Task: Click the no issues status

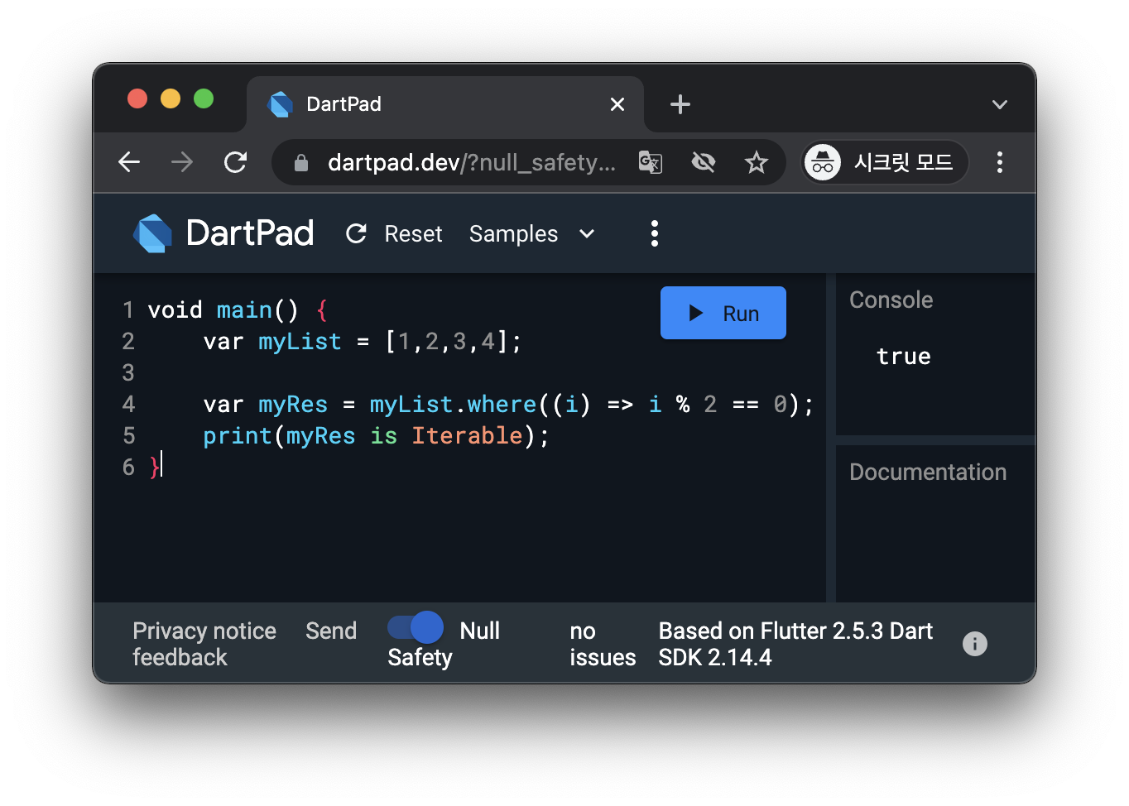Action: pos(603,644)
